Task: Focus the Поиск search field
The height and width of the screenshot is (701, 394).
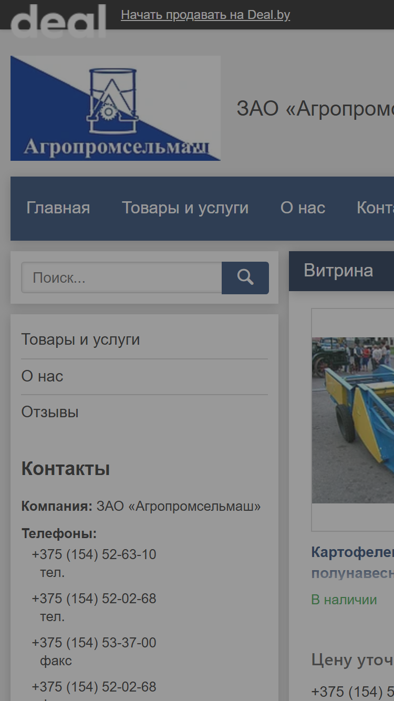Action: click(x=121, y=277)
